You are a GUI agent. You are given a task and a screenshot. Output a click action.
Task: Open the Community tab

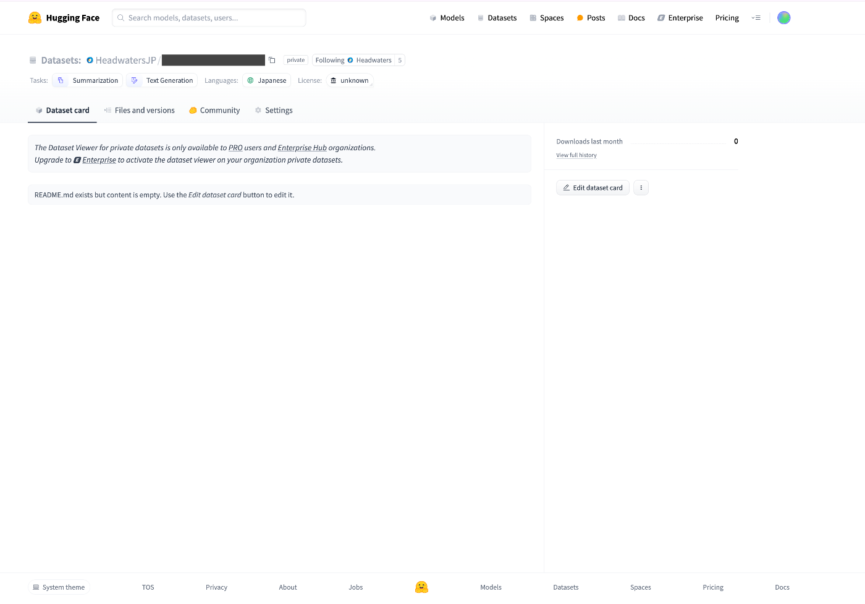[214, 110]
